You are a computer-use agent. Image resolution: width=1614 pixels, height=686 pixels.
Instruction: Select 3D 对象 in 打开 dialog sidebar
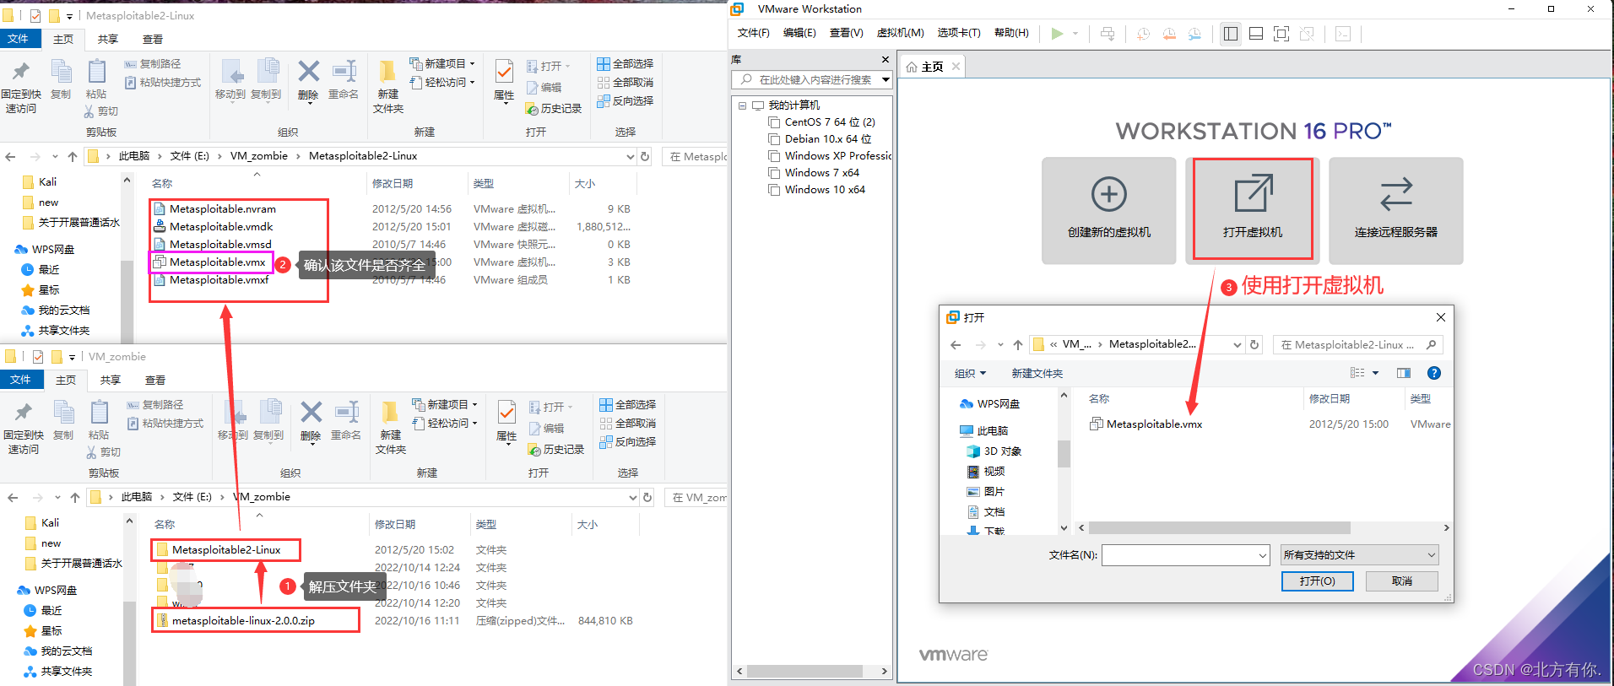point(994,451)
